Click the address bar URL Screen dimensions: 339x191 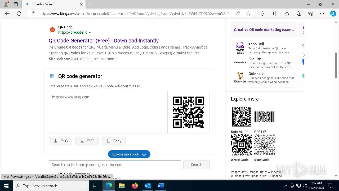click(135, 14)
